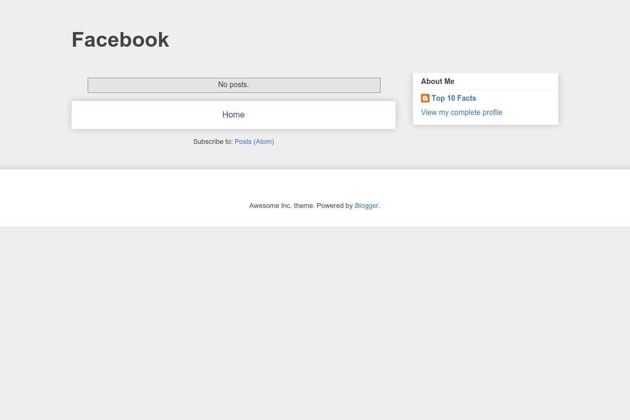Click the Facebook blog title
Image resolution: width=630 pixels, height=420 pixels.
[120, 40]
